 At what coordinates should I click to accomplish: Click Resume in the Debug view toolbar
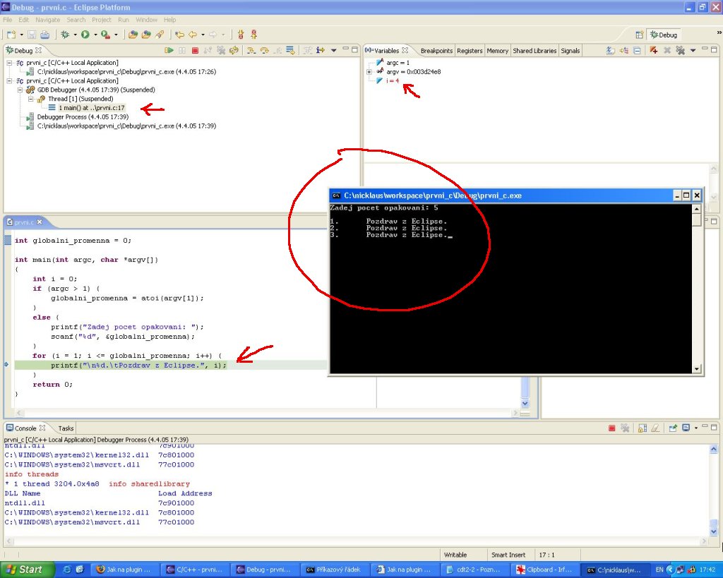[x=169, y=51]
